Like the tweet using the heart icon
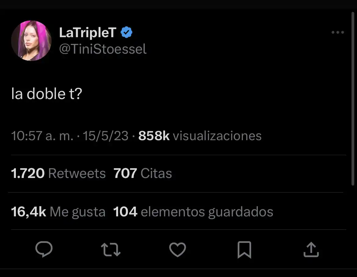Viewport: 357px width, 277px height. coord(178,250)
